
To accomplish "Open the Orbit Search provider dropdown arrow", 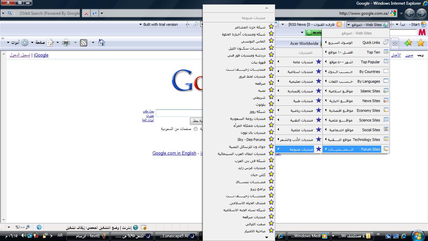I will [x=3, y=13].
